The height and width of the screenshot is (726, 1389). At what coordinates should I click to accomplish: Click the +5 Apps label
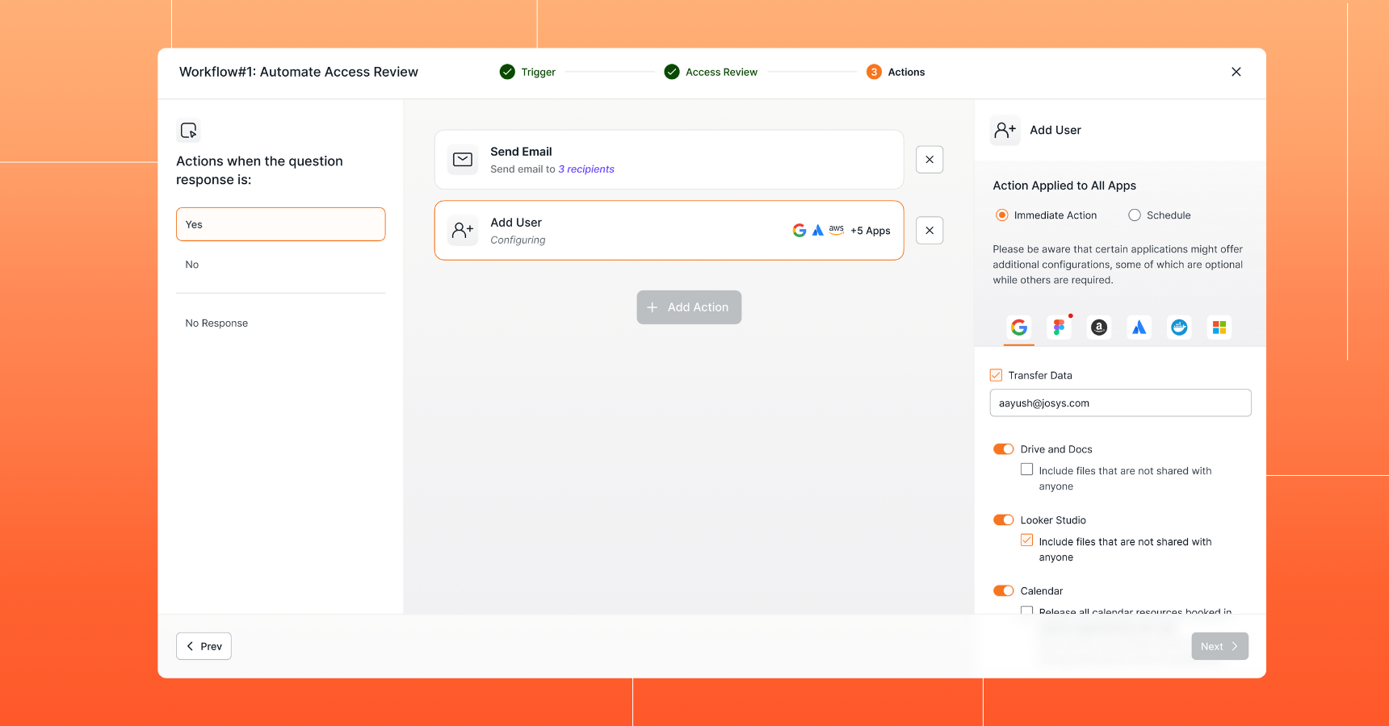coord(871,231)
